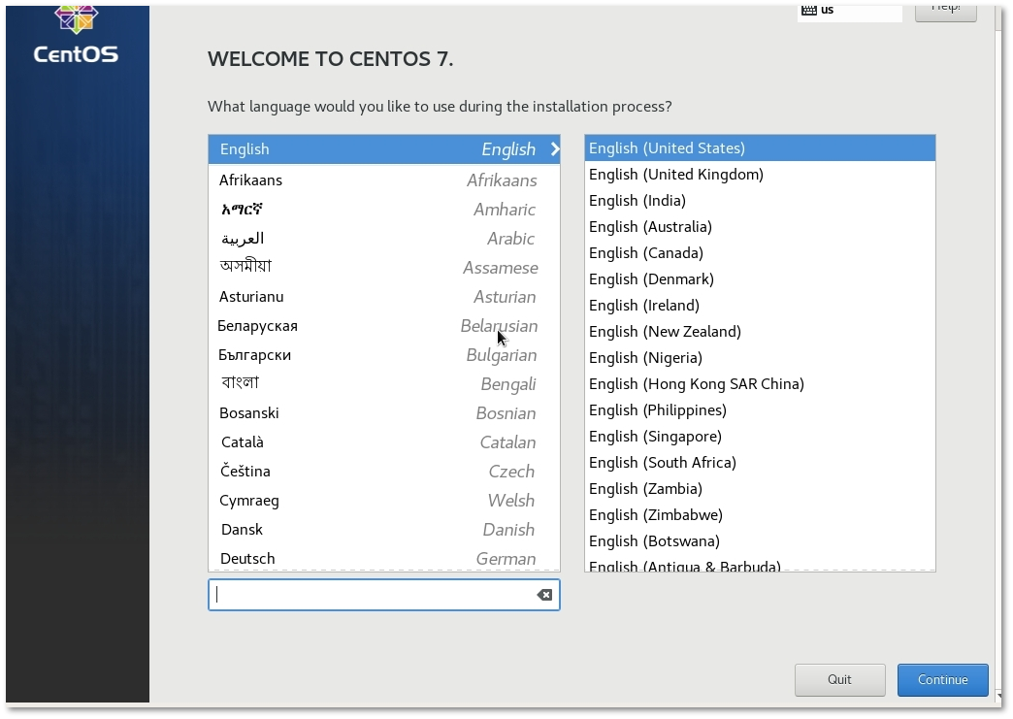Select English (Singapore) locale

pos(655,437)
